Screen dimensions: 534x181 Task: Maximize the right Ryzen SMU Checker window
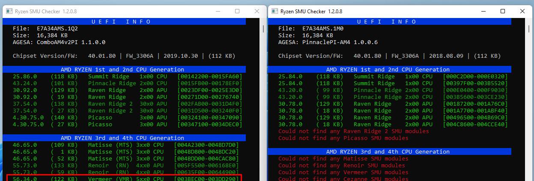(x=503, y=11)
